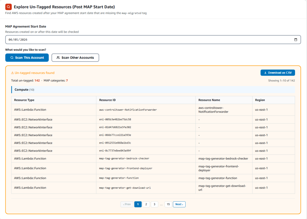Select resource ID map-tag-generator-function

tap(119, 178)
